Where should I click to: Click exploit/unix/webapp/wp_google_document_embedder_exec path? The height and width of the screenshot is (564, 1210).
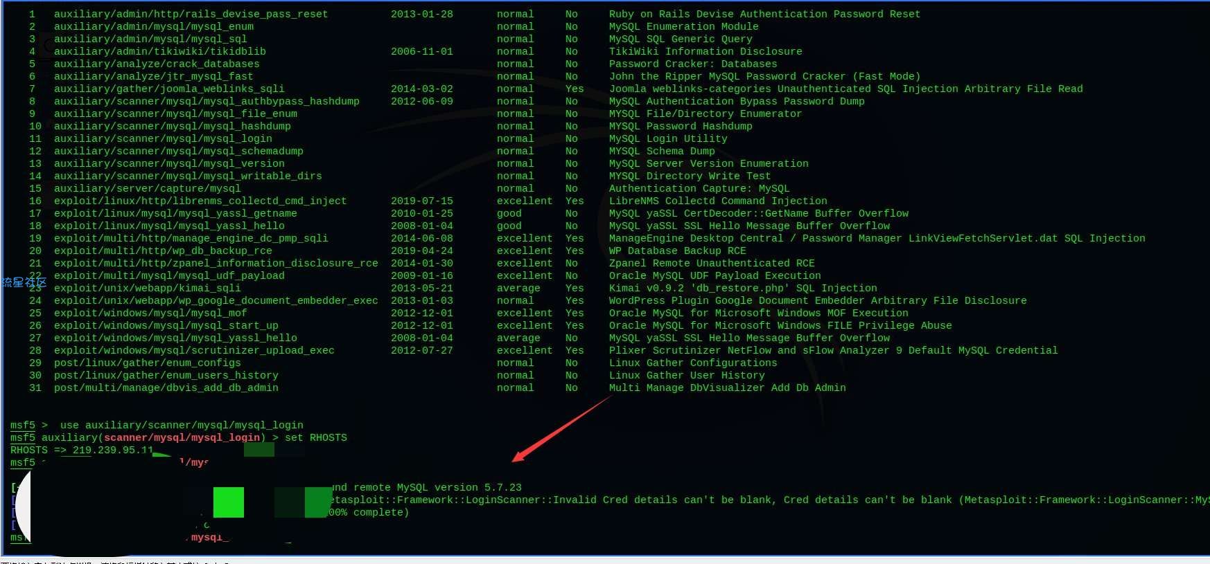click(216, 300)
